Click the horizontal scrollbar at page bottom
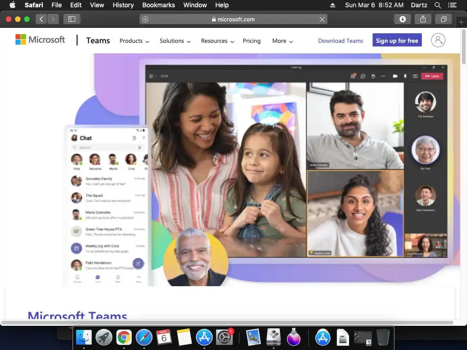The height and width of the screenshot is (350, 467). [228, 323]
